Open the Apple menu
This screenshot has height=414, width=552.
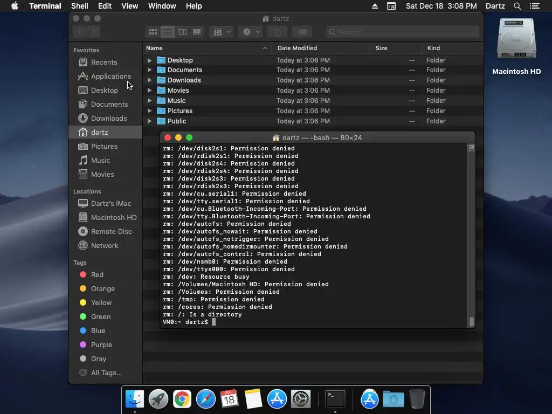click(15, 6)
